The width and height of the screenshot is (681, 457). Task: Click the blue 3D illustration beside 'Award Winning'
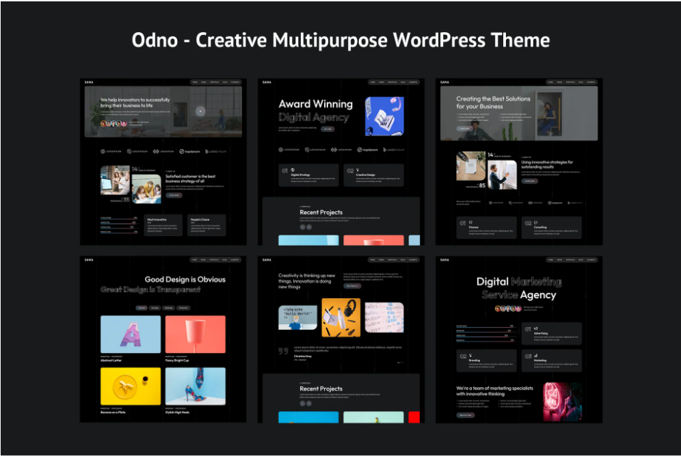tap(384, 116)
